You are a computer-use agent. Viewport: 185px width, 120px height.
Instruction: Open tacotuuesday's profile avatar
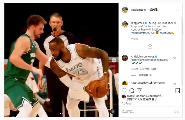pyautogui.click(x=125, y=83)
